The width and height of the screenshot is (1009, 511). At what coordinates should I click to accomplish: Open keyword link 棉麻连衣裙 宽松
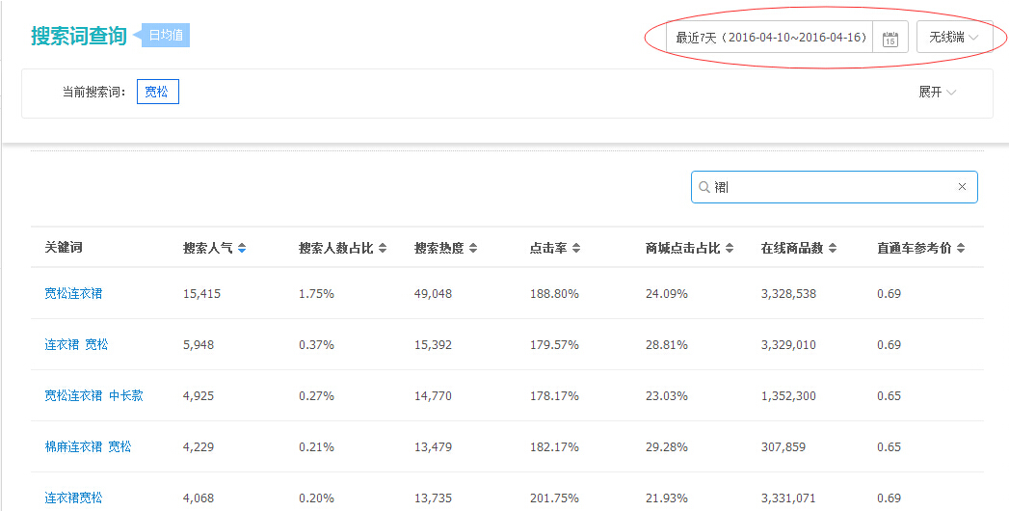[88, 446]
